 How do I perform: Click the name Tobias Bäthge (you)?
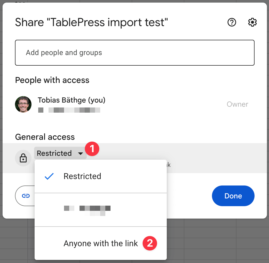point(72,100)
